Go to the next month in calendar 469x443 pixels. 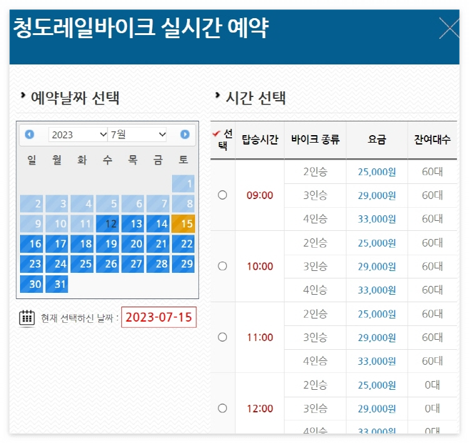coord(185,135)
